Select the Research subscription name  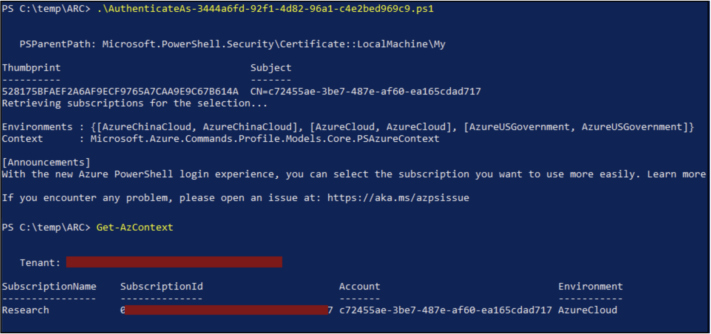(x=26, y=310)
